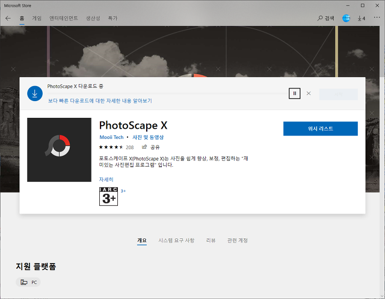385x299 pixels.
Task: Open the 엔터테인먼트 tab
Action: [64, 18]
